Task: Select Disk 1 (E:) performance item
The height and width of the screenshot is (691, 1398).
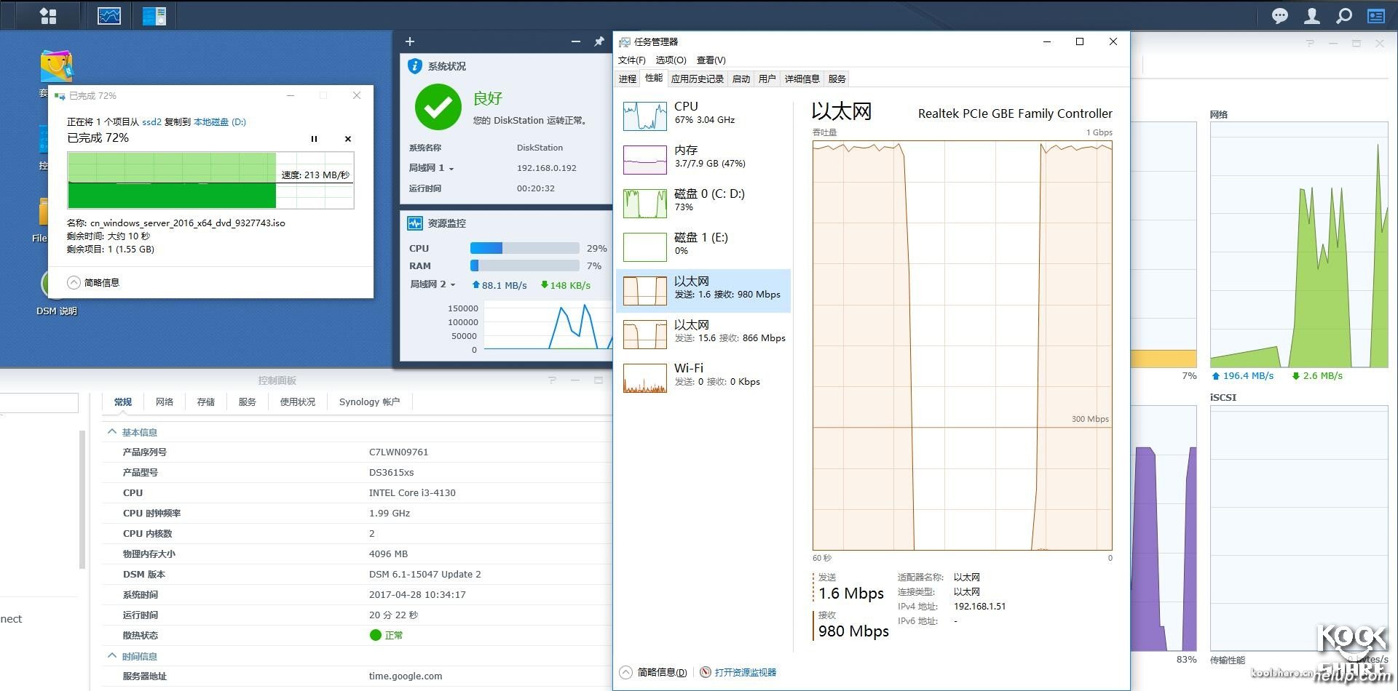Action: point(703,247)
